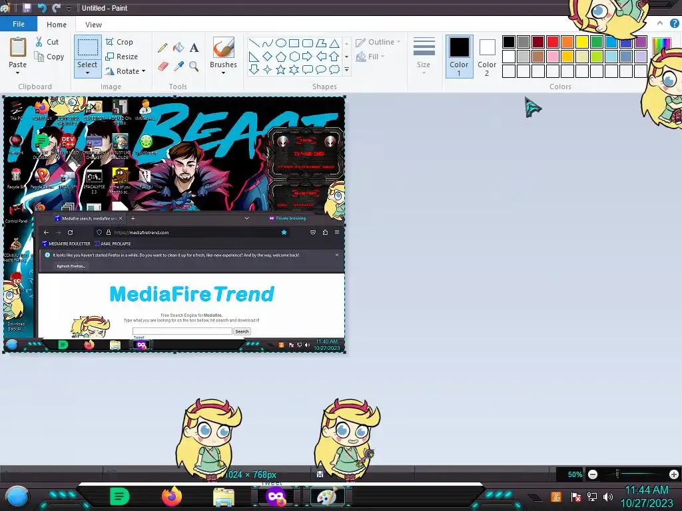Choose the Diamond shape
The width and height of the screenshot is (682, 511).
pyautogui.click(x=268, y=56)
